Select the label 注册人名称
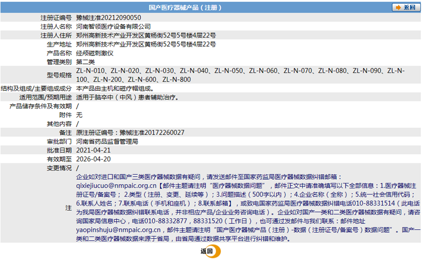The width and height of the screenshot is (423, 259). (56, 27)
